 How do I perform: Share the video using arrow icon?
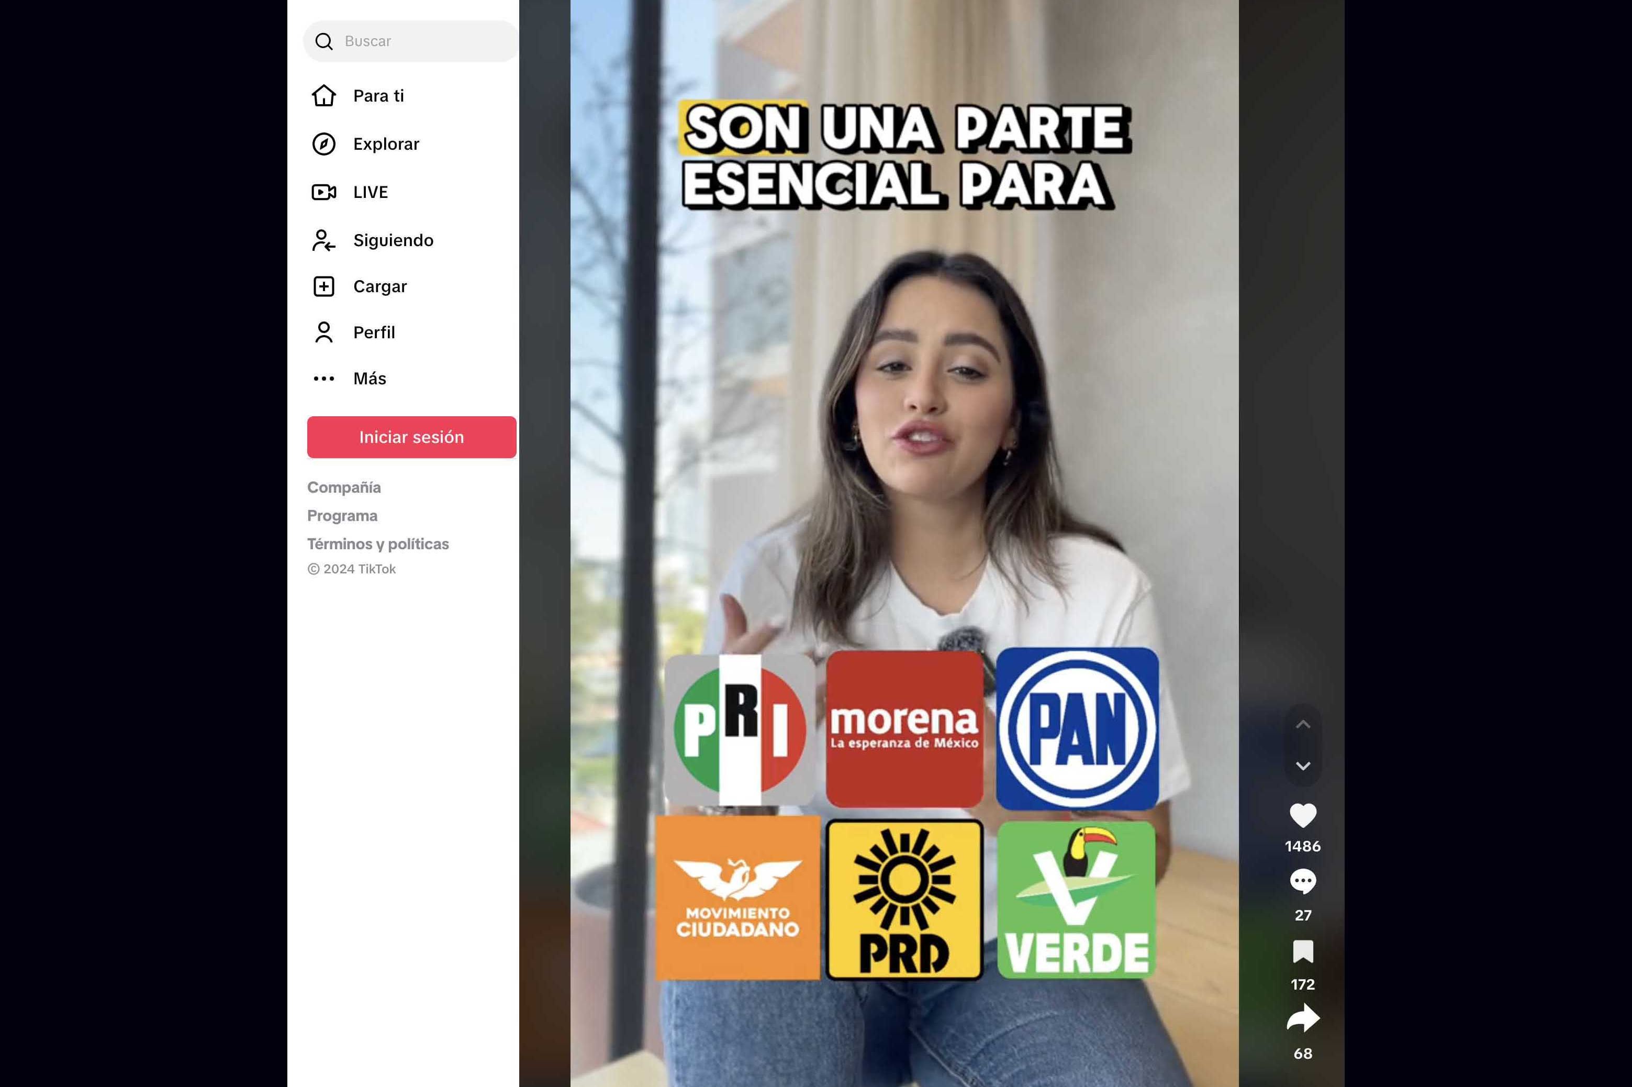(x=1302, y=1020)
